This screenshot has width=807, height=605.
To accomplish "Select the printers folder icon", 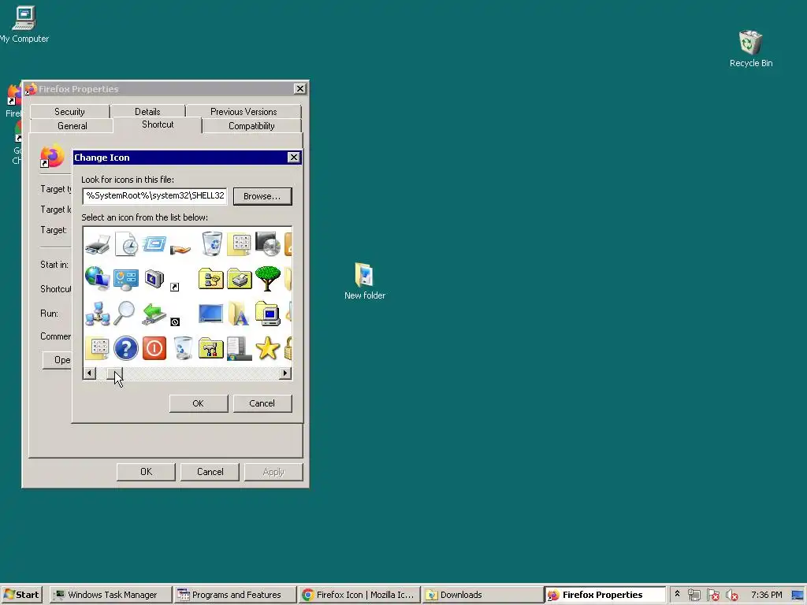I will pos(240,278).
